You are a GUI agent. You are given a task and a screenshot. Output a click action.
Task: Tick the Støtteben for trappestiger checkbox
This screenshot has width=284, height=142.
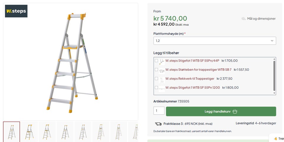(156, 70)
